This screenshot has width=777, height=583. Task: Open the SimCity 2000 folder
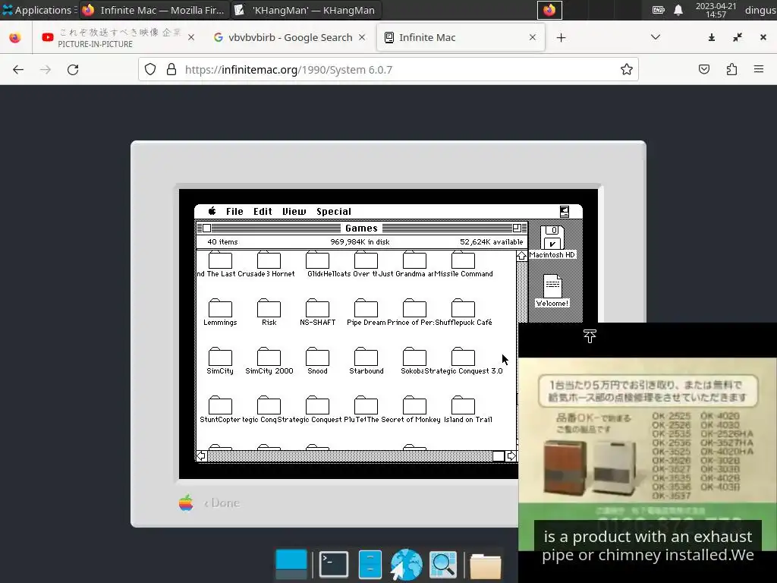[x=269, y=357]
